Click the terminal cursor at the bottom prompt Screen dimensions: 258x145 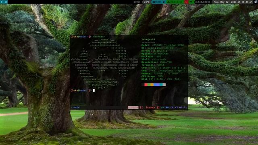94,90
